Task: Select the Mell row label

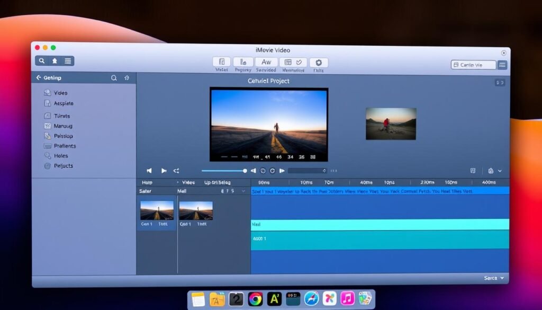Action: (182, 191)
